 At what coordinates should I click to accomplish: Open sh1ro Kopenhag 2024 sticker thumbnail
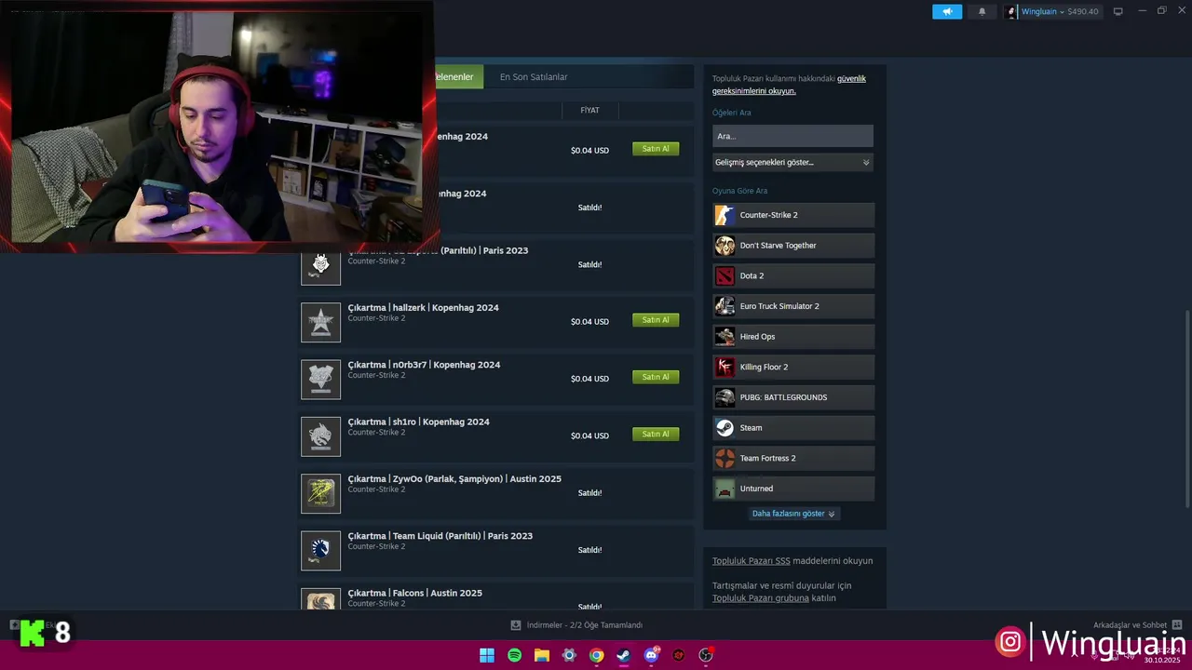[x=320, y=436]
